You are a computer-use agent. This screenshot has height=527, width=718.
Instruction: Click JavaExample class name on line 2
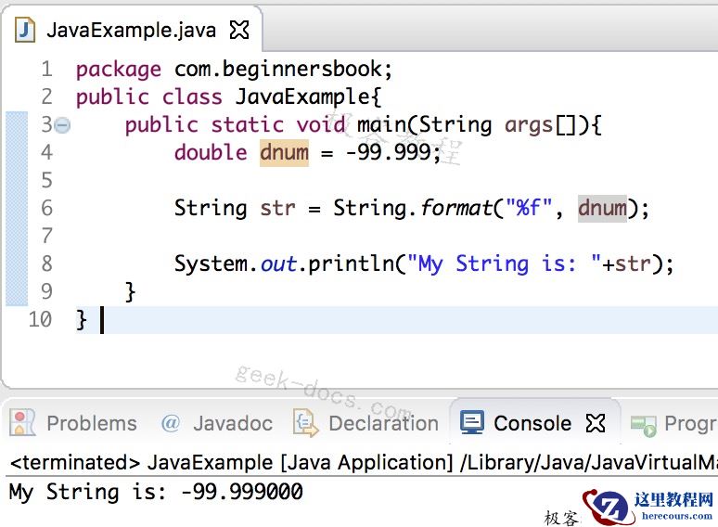tap(302, 97)
